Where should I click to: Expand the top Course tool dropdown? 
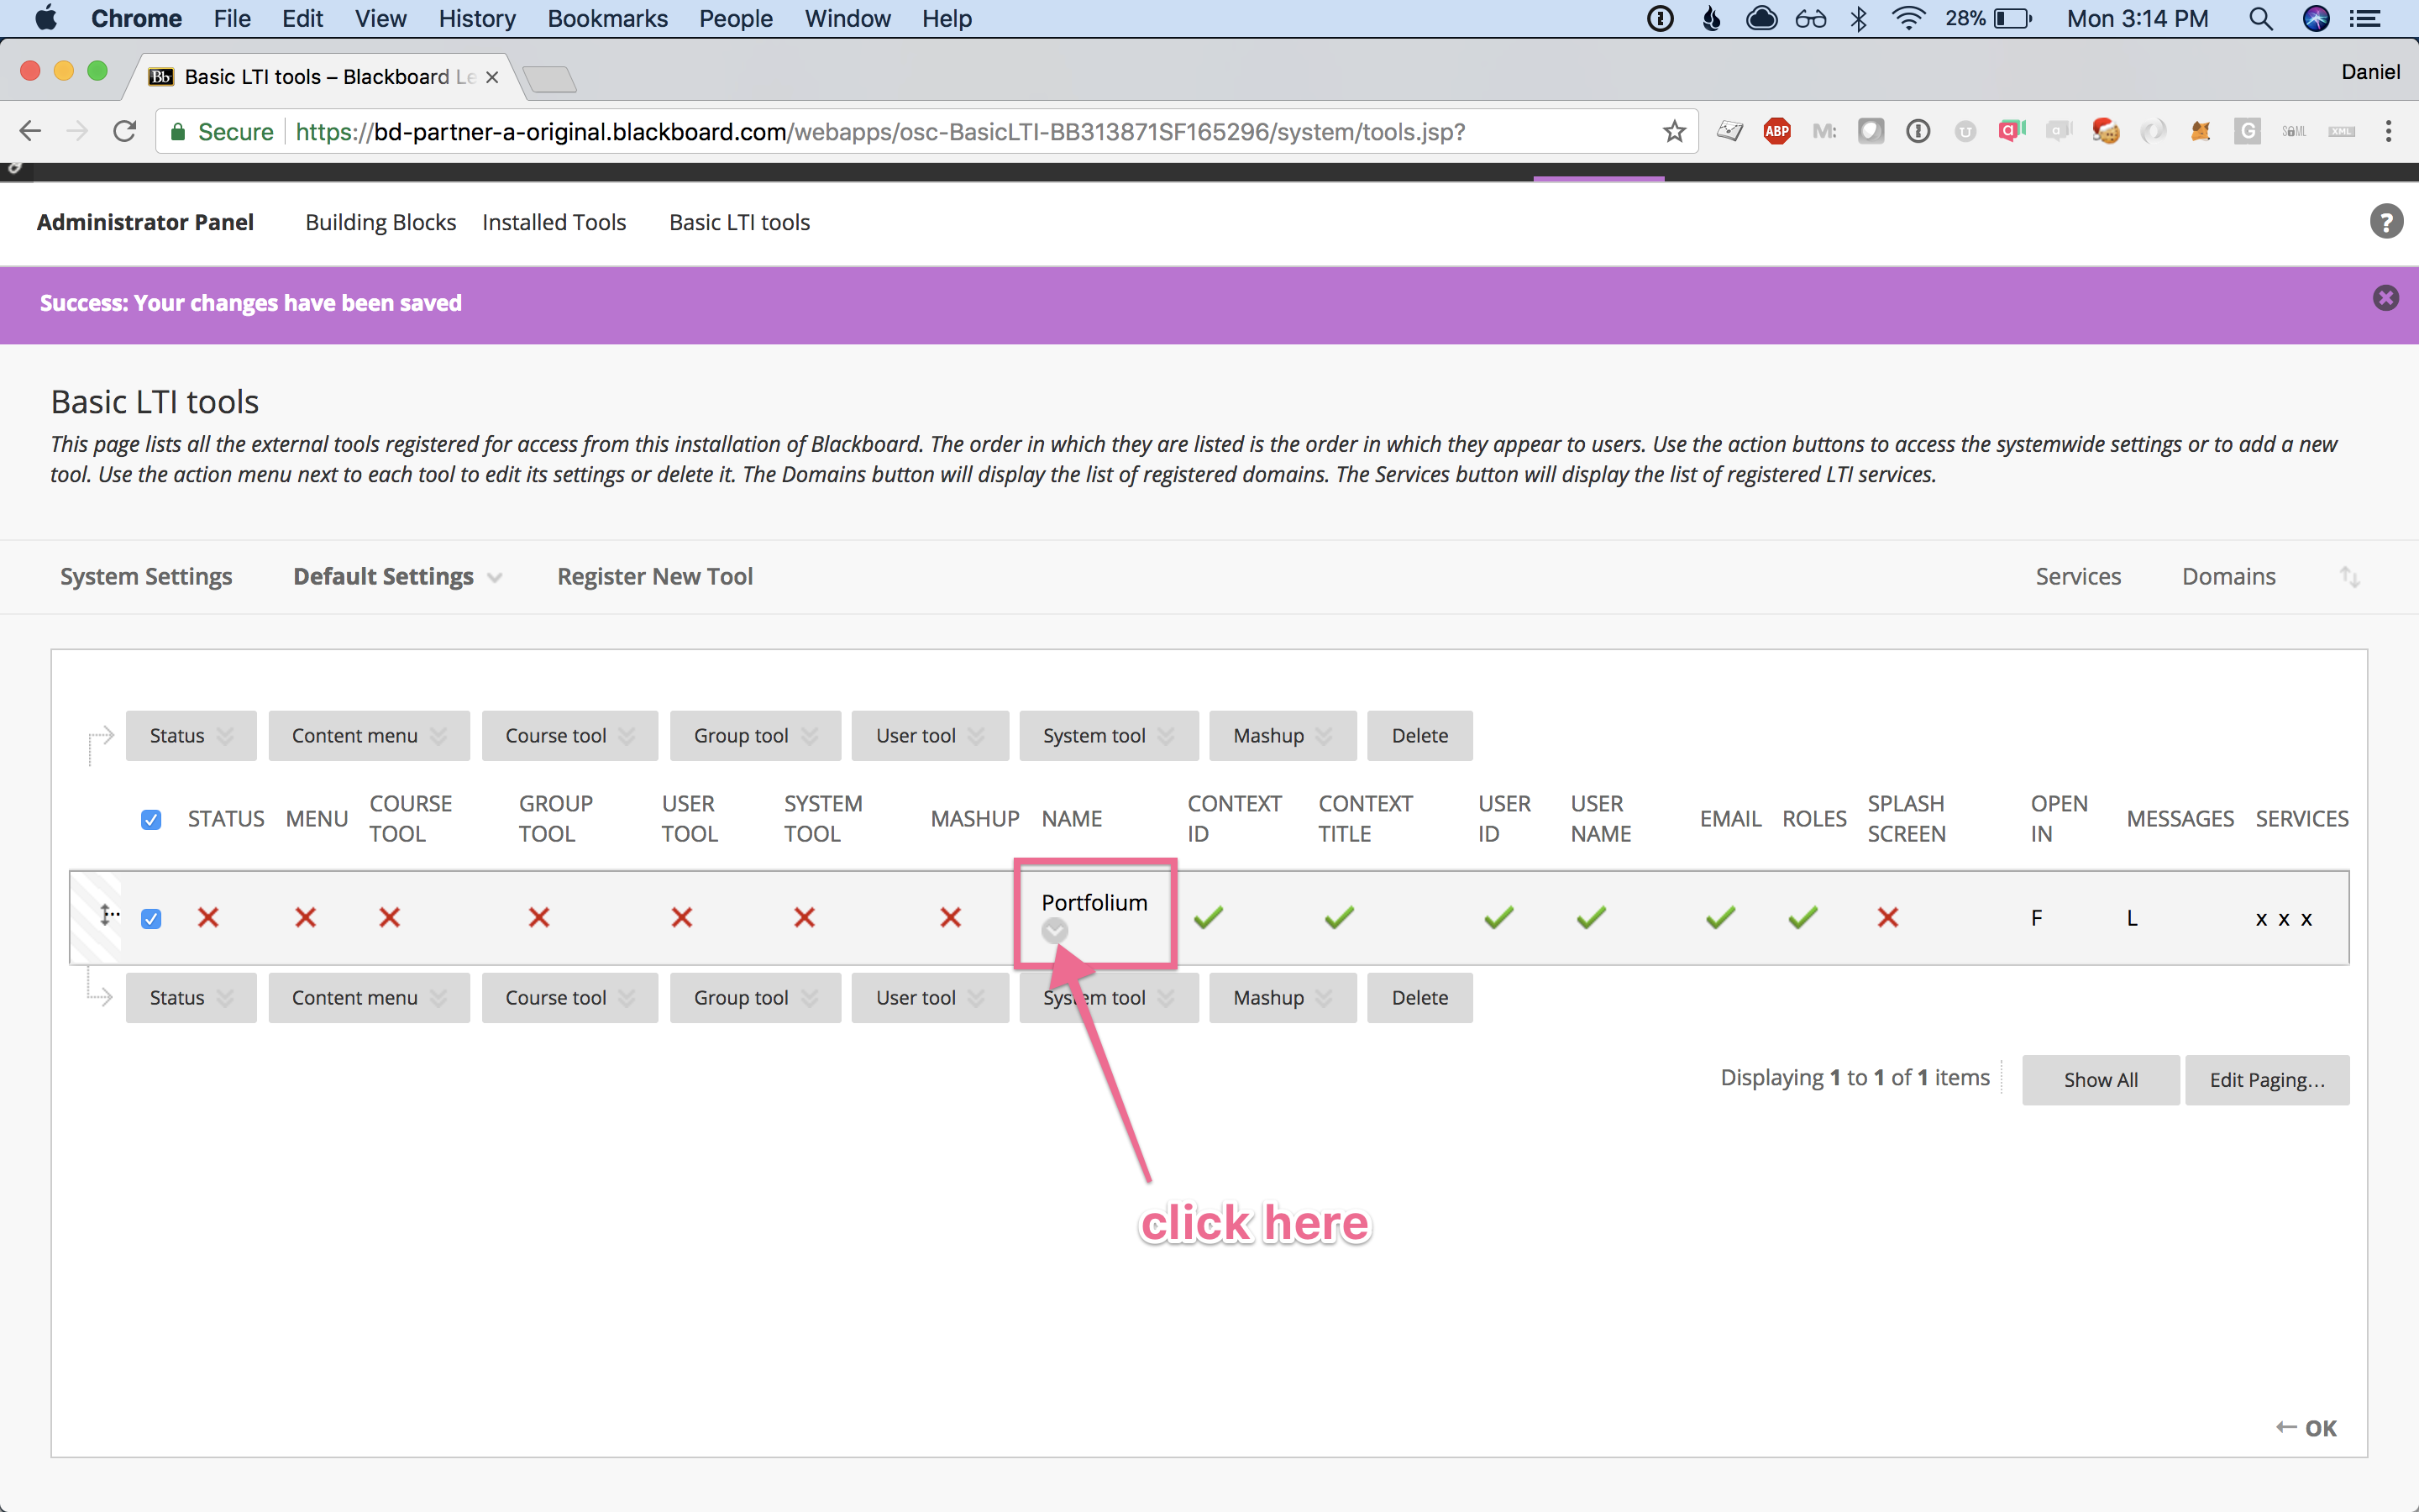[569, 736]
